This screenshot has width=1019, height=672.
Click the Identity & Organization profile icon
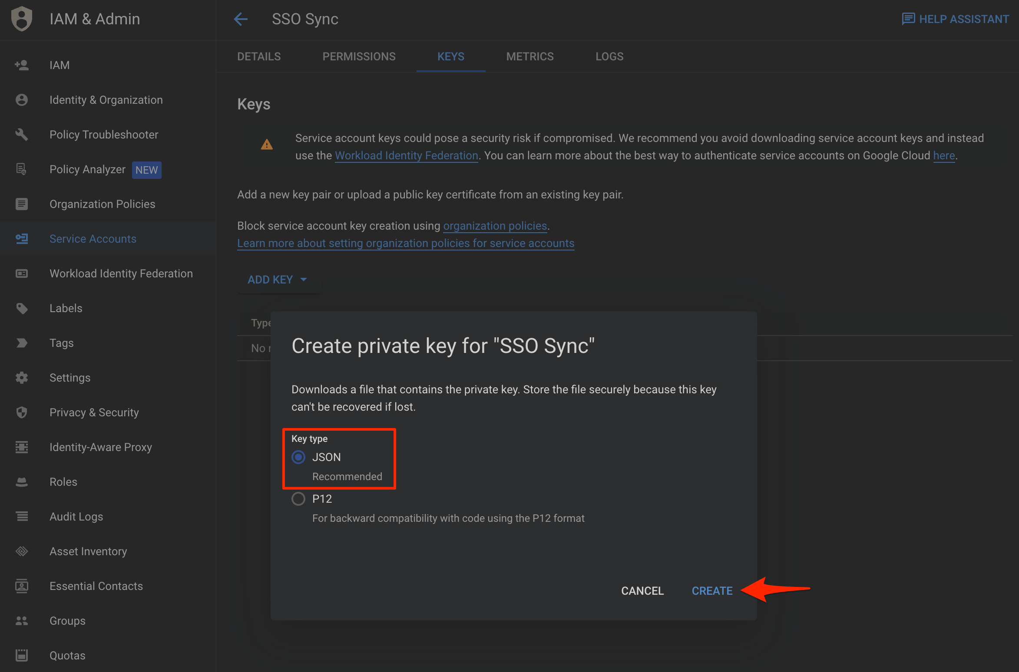click(22, 100)
